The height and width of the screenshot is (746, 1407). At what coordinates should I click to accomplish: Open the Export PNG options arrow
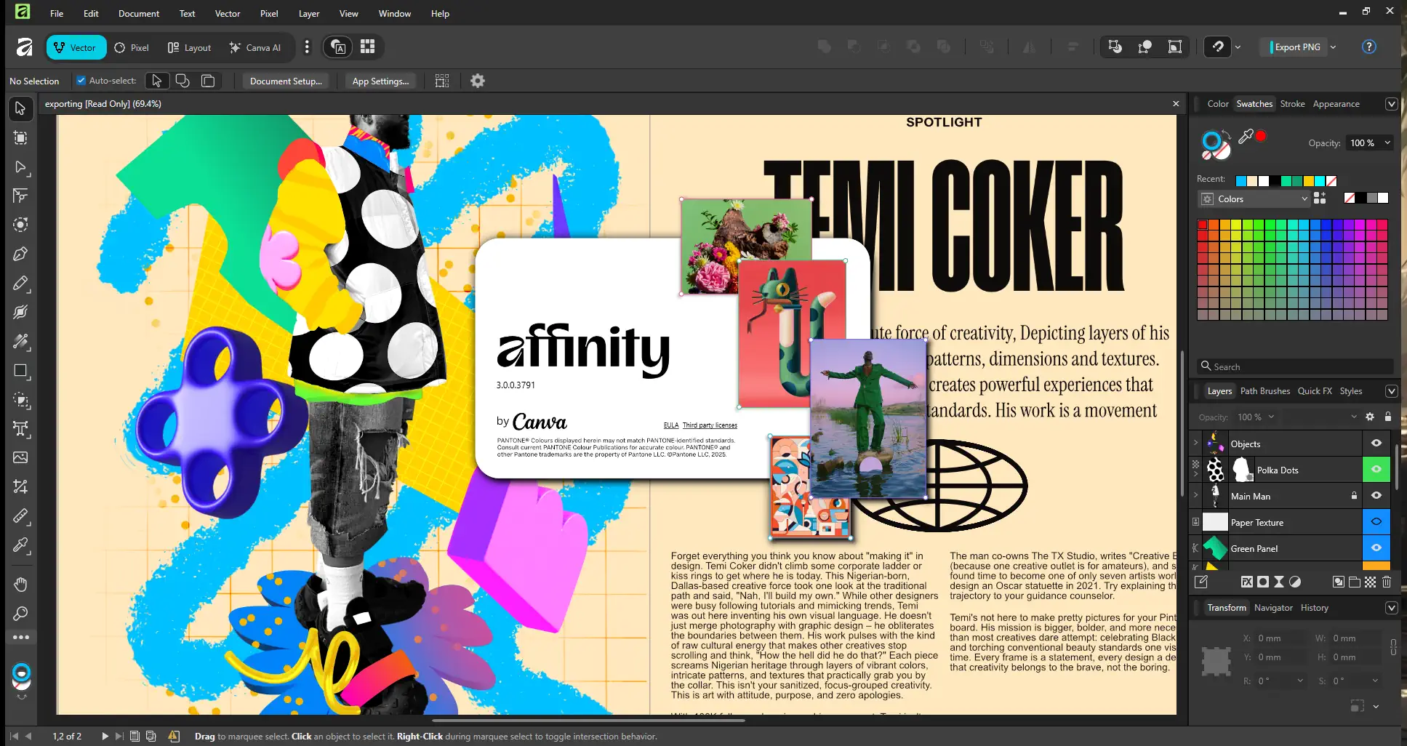point(1333,47)
